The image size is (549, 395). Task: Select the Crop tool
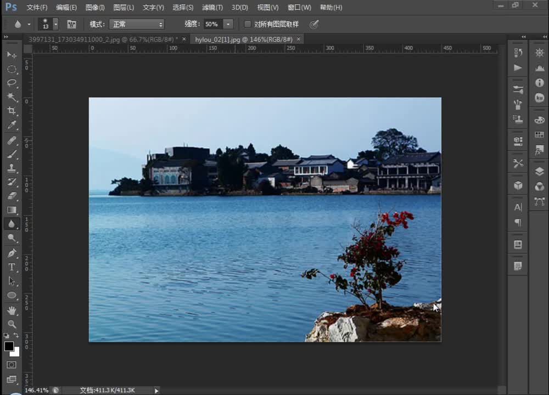[12, 111]
